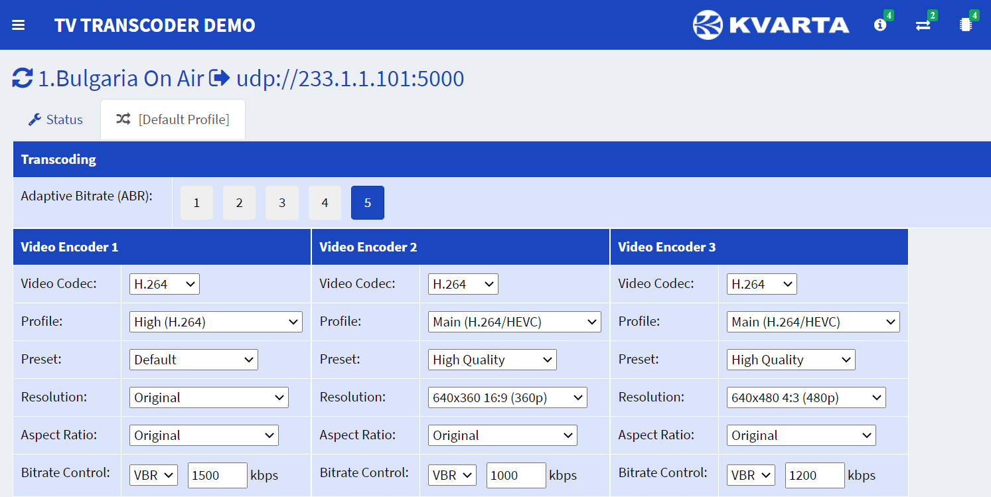Open Preset dropdown for Video Encoder 2

click(x=492, y=360)
